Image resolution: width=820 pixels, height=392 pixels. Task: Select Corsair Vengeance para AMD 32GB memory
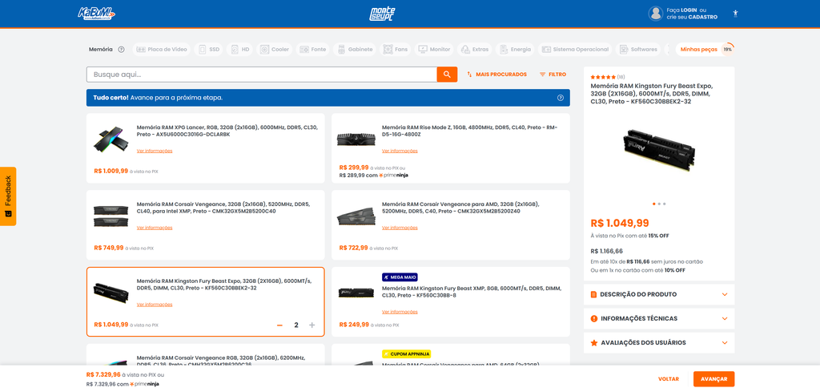tap(451, 225)
